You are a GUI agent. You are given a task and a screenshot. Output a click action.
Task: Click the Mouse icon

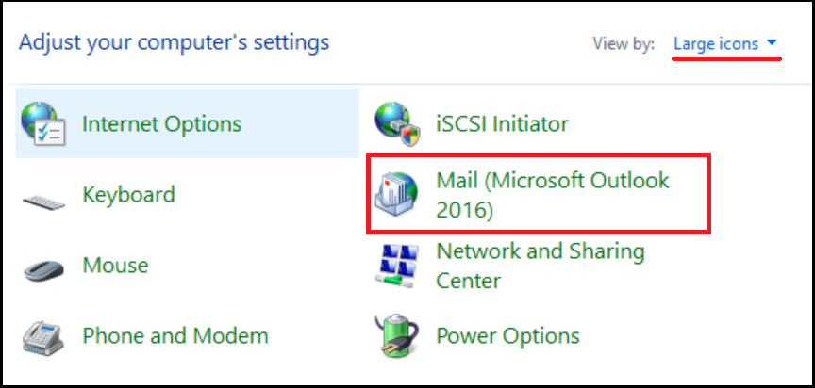pos(43,269)
